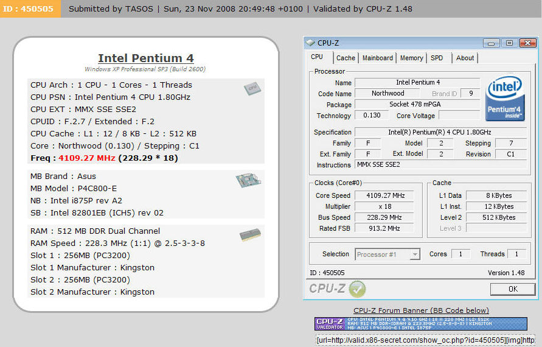The width and height of the screenshot is (542, 347).
Task: Click the 'MB Model : P4C800-E' line
Action: (x=74, y=189)
